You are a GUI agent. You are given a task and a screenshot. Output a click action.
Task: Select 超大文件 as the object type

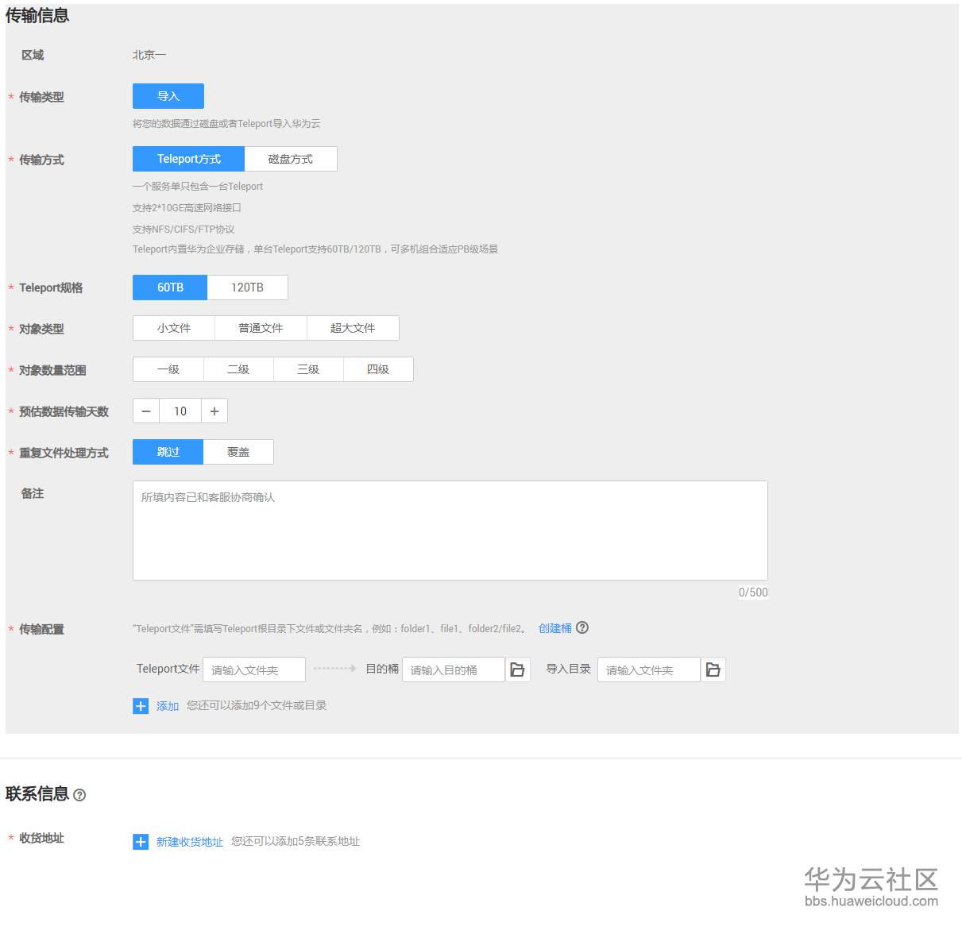(353, 327)
